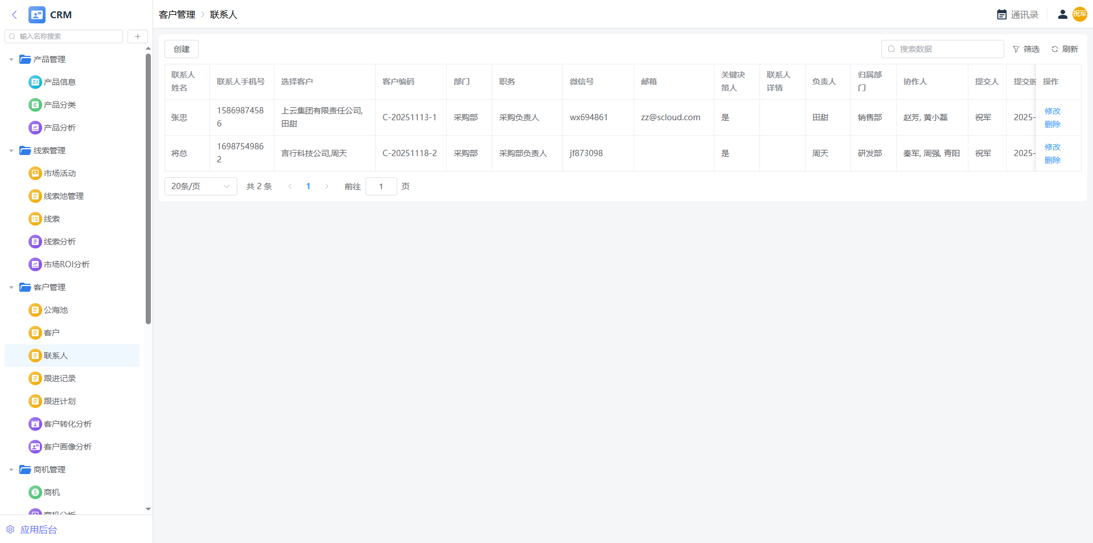Click the back arrow next to CRM

tap(15, 15)
